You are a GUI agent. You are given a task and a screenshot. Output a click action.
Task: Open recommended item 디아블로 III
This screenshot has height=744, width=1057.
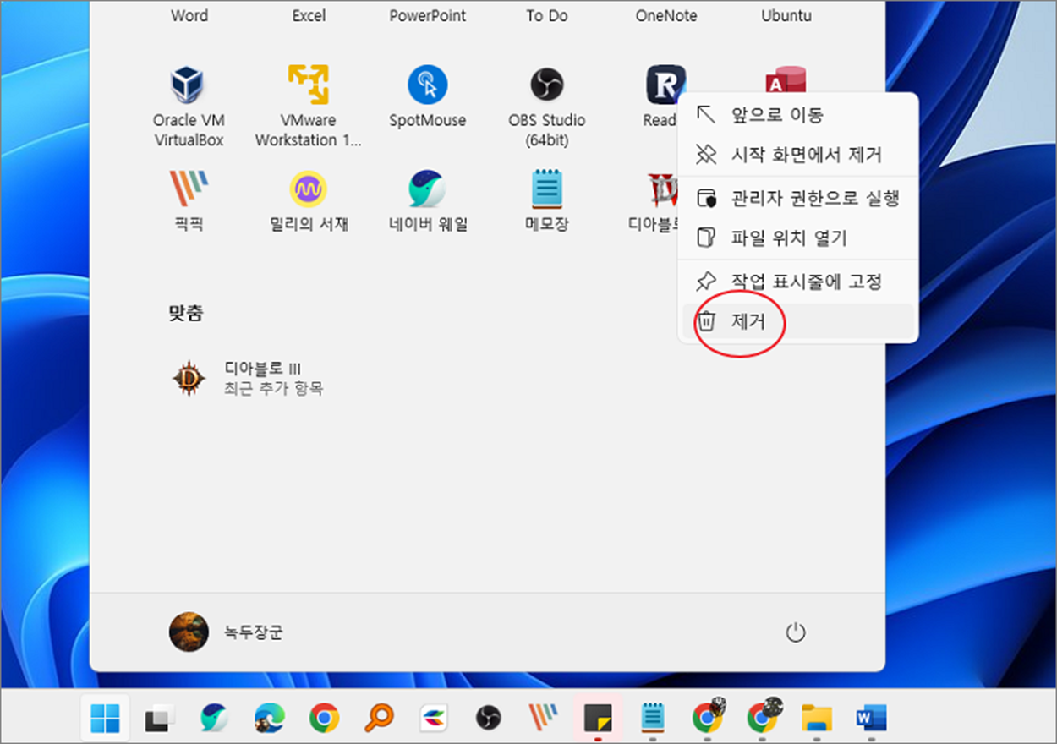[247, 379]
